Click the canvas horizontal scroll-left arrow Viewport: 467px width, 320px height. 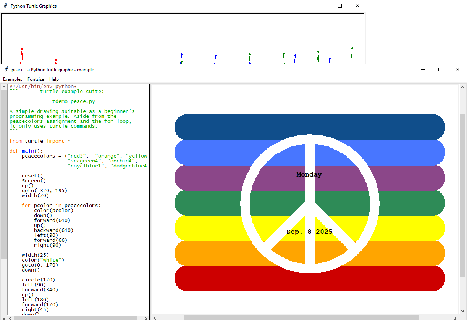[x=155, y=318]
